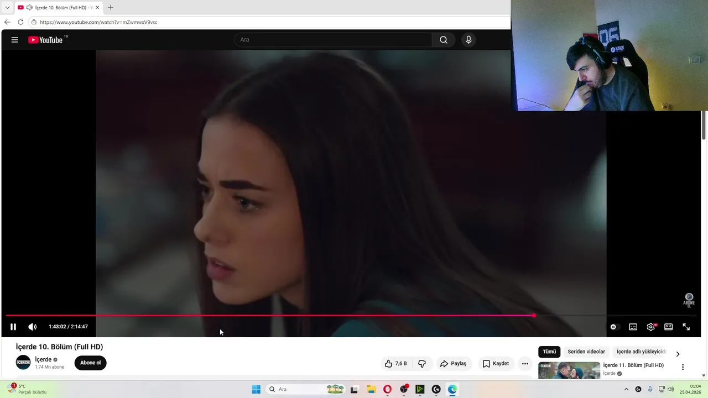Screen dimensions: 708x398
Task: Subscribe with the Abone ol button
Action: click(x=90, y=363)
